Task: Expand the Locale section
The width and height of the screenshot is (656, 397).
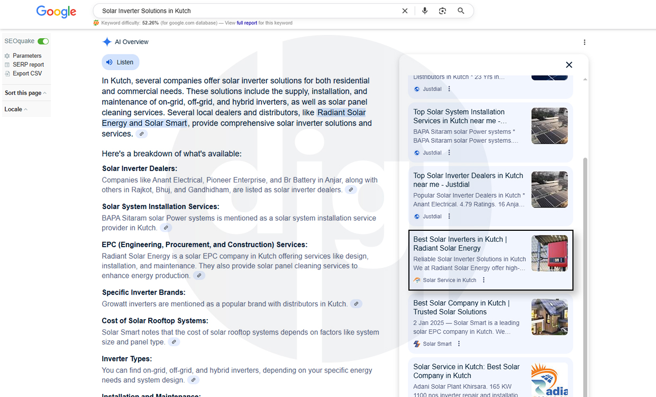Action: [16, 110]
